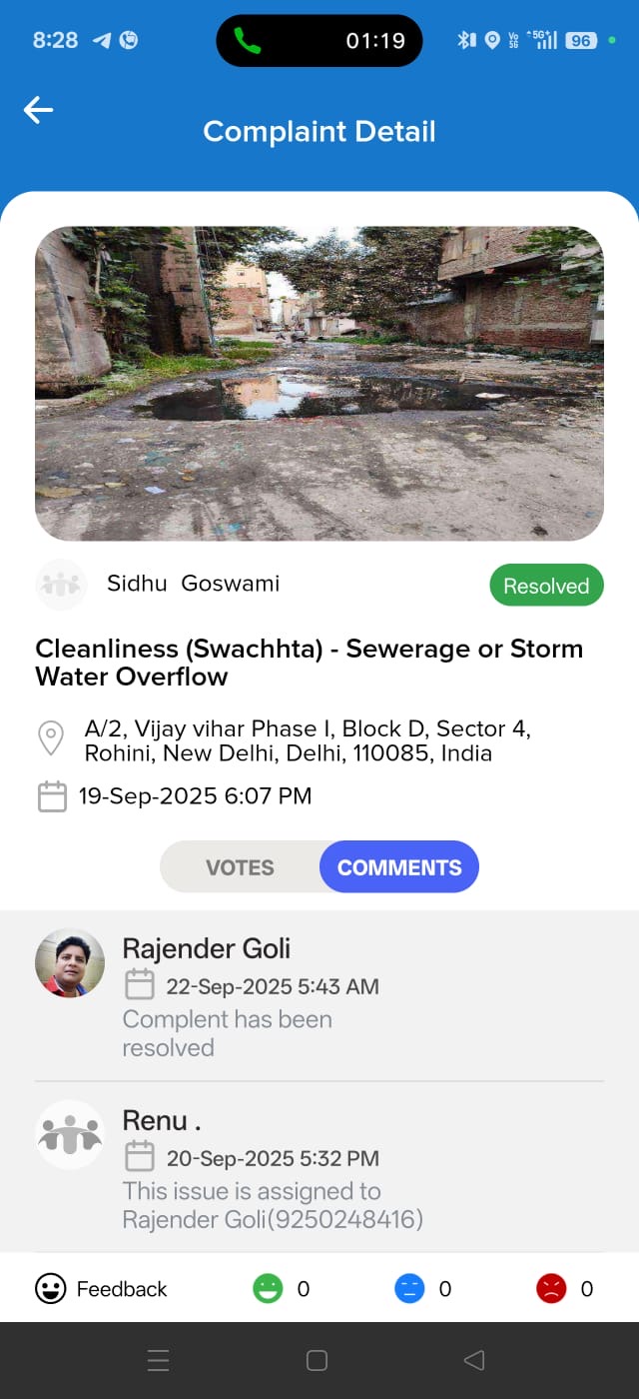
Task: Tap the blue neutral feedback face
Action: click(x=409, y=1289)
